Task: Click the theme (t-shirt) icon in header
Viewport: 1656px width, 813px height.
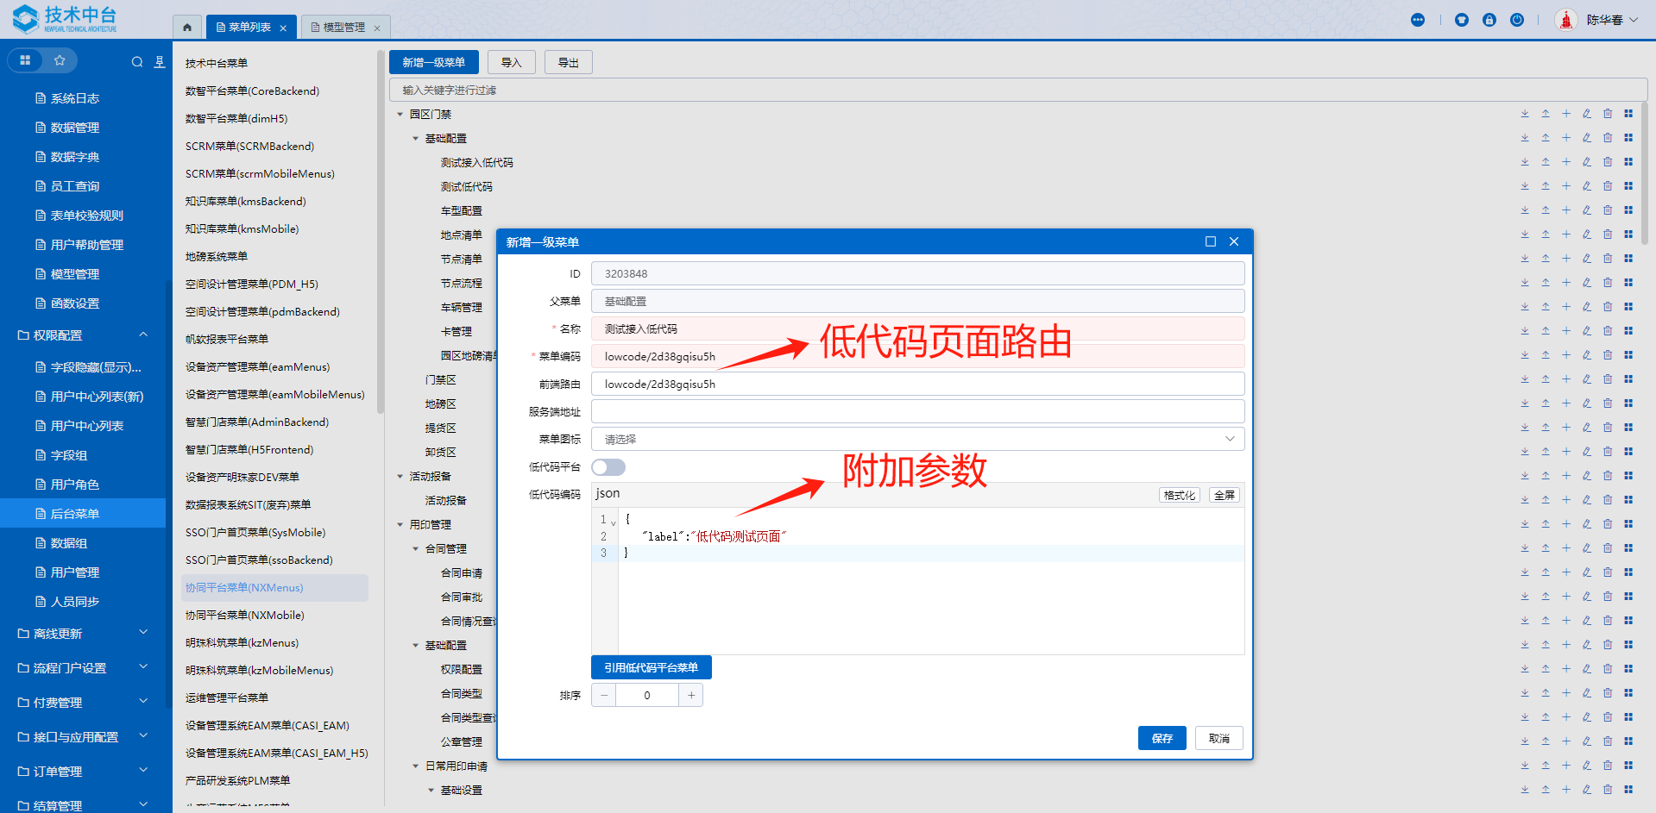Action: (x=1461, y=20)
